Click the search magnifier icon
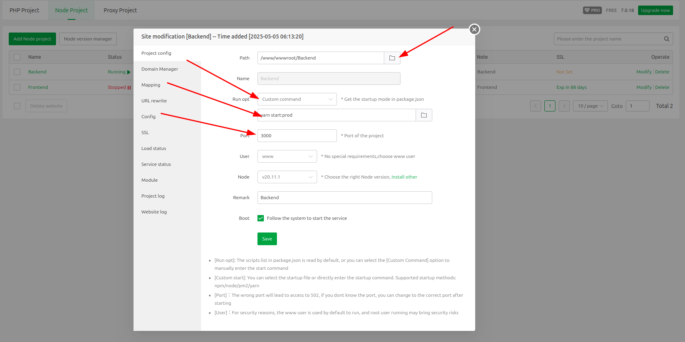This screenshot has width=685, height=342. (666, 39)
